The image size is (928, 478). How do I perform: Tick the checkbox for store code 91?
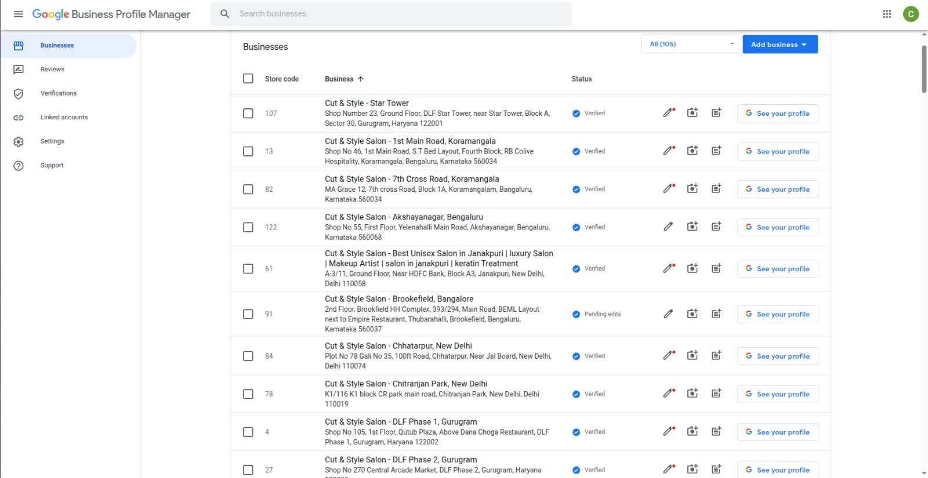[248, 314]
